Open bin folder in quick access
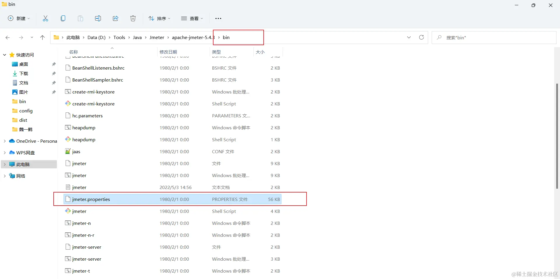Image resolution: width=560 pixels, height=279 pixels. pyautogui.click(x=22, y=101)
